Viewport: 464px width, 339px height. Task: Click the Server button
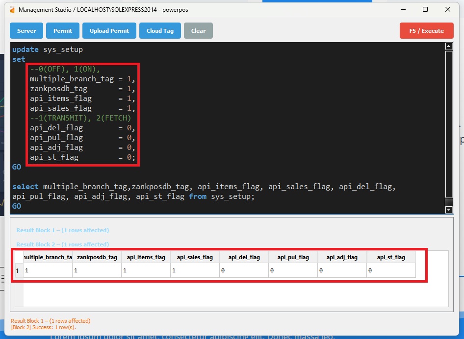point(26,31)
